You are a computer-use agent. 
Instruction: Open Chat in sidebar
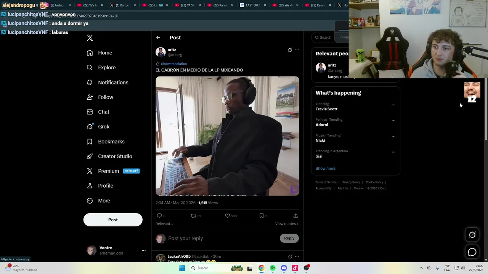click(x=98, y=112)
